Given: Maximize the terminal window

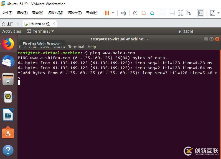Looking at the screenshot, I should pyautogui.click(x=211, y=39).
